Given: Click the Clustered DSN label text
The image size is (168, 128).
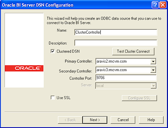Looking at the screenshot, I should 68,51.
